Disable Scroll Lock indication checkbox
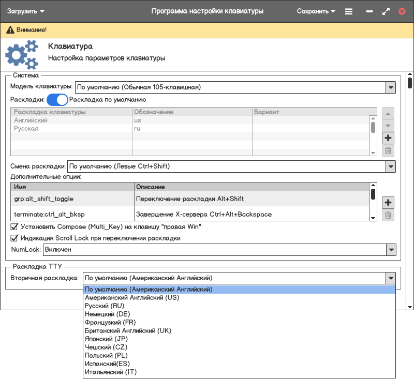The width and height of the screenshot is (414, 379). coord(14,238)
